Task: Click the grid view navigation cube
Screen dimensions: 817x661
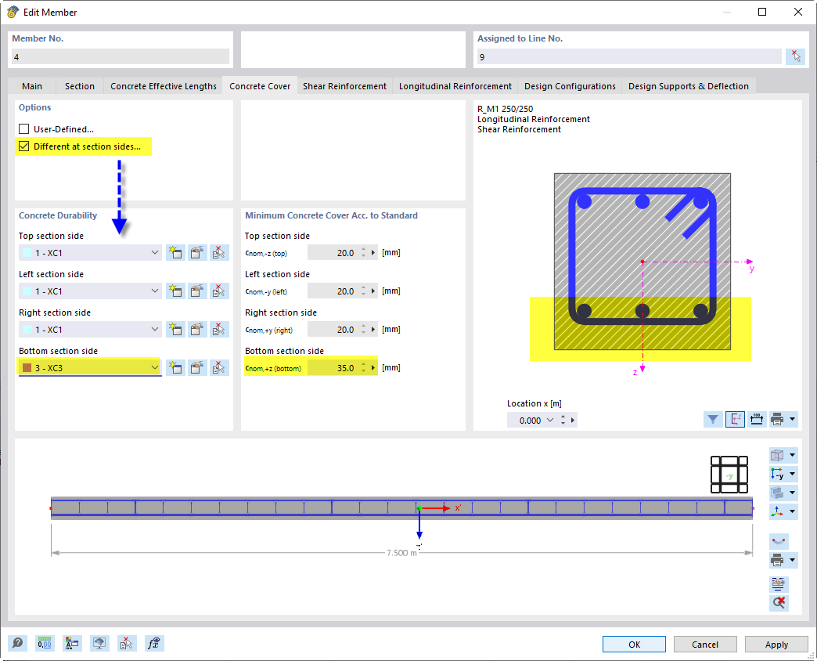Action: pos(729,475)
